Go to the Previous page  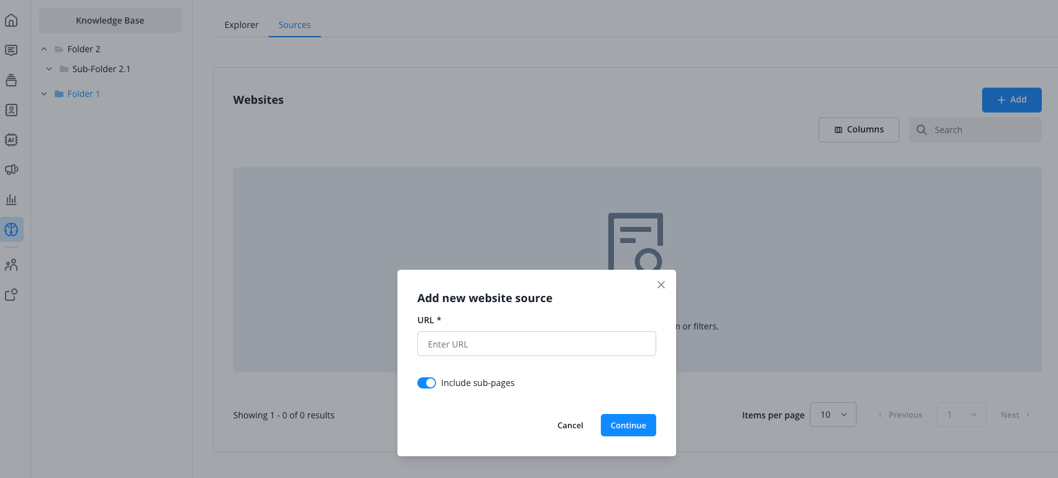click(900, 415)
